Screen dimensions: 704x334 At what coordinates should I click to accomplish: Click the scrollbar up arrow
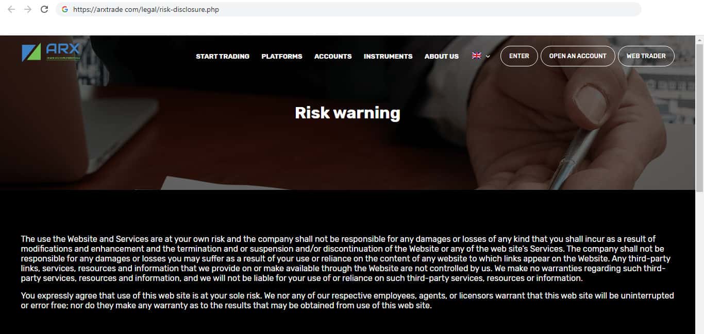pyautogui.click(x=700, y=39)
